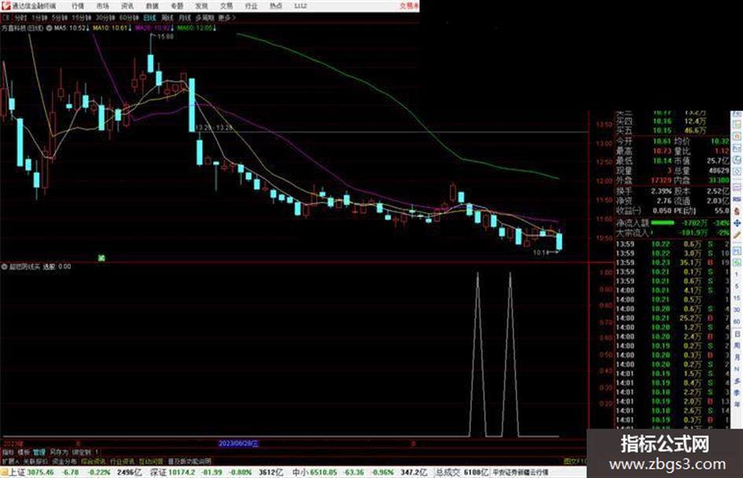The width and height of the screenshot is (743, 478).
Task: Click the dollar sign icon in right sidebar
Action: point(737,211)
